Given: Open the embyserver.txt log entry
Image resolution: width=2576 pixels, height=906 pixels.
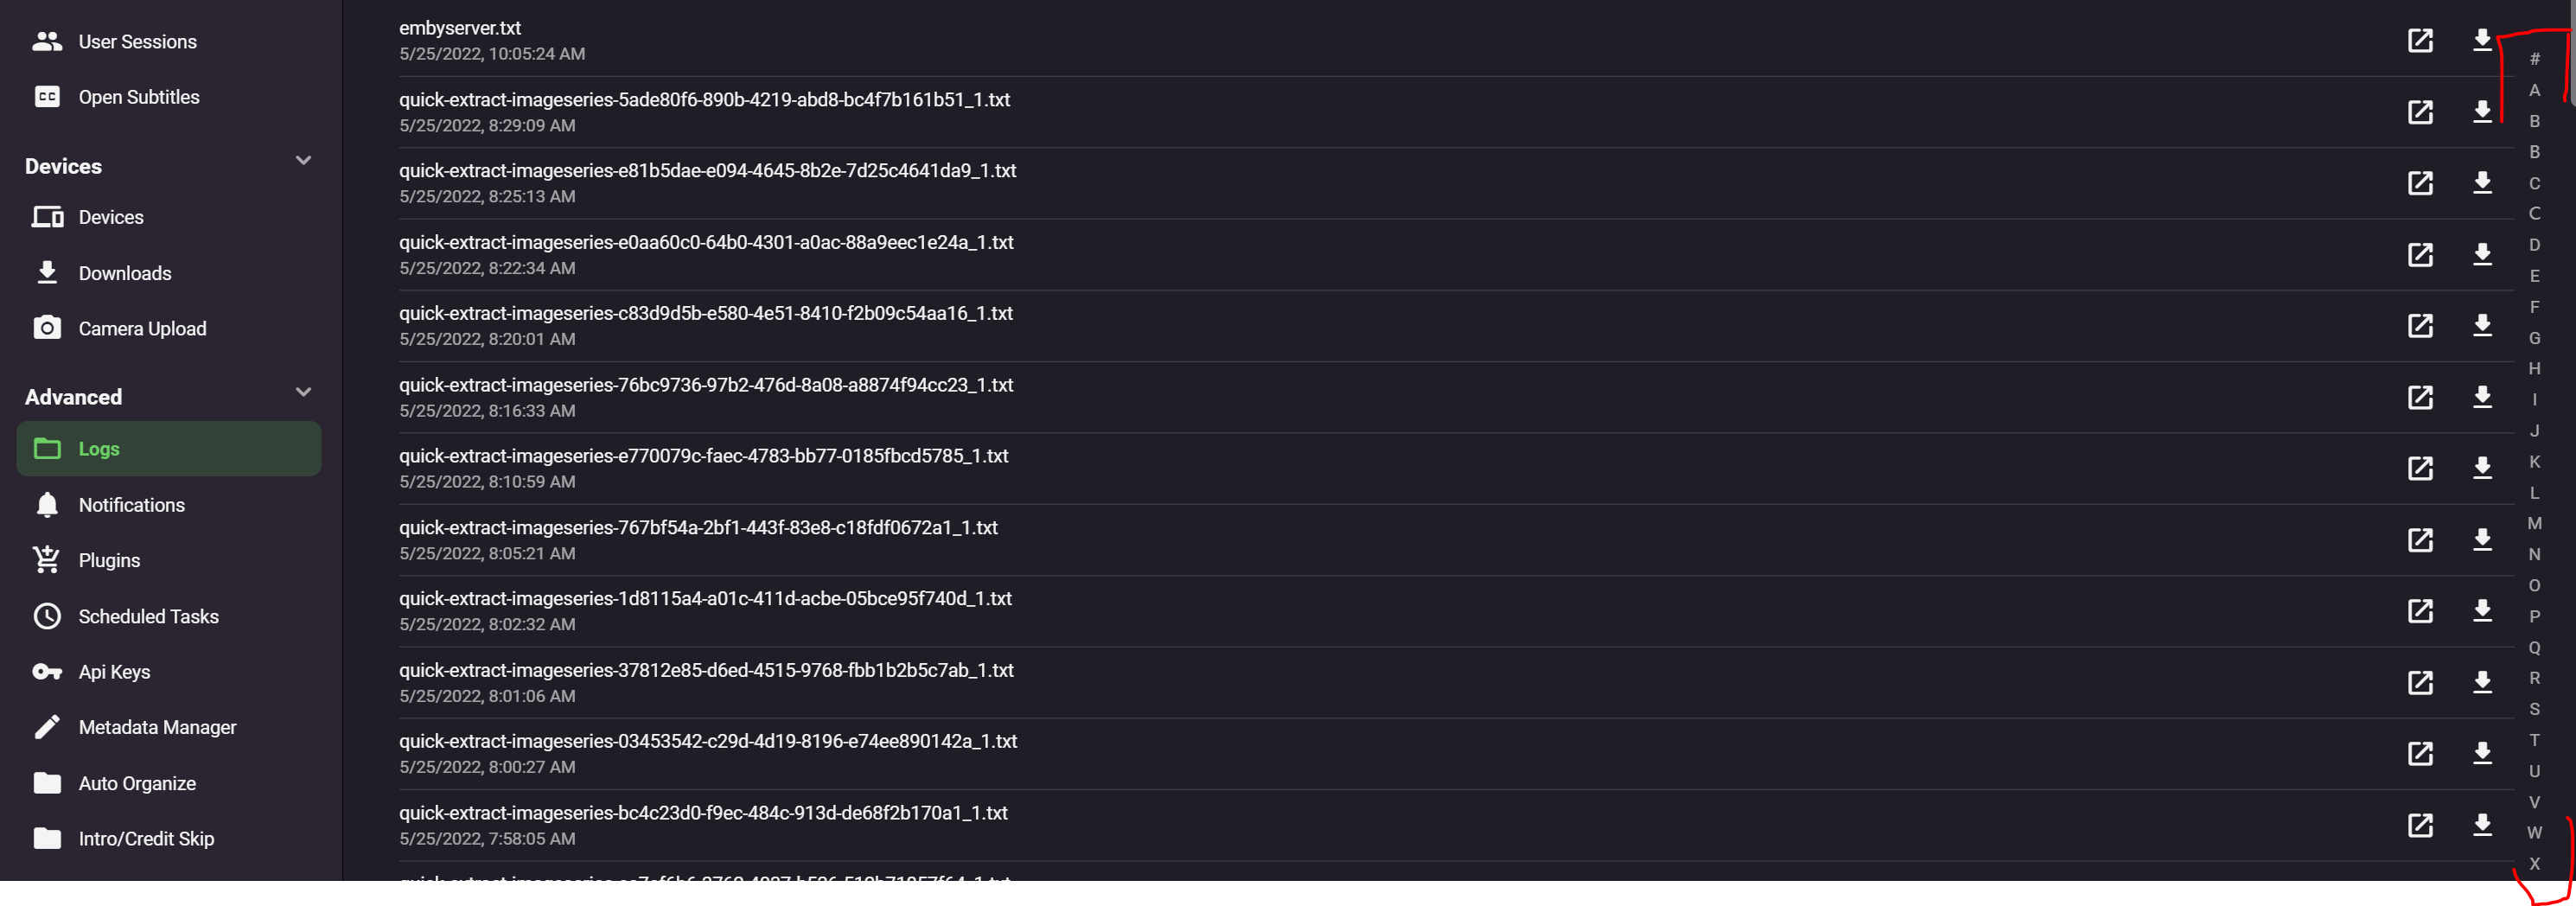Looking at the screenshot, I should (x=460, y=28).
